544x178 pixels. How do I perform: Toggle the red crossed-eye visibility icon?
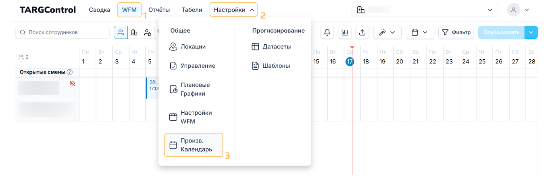click(73, 84)
